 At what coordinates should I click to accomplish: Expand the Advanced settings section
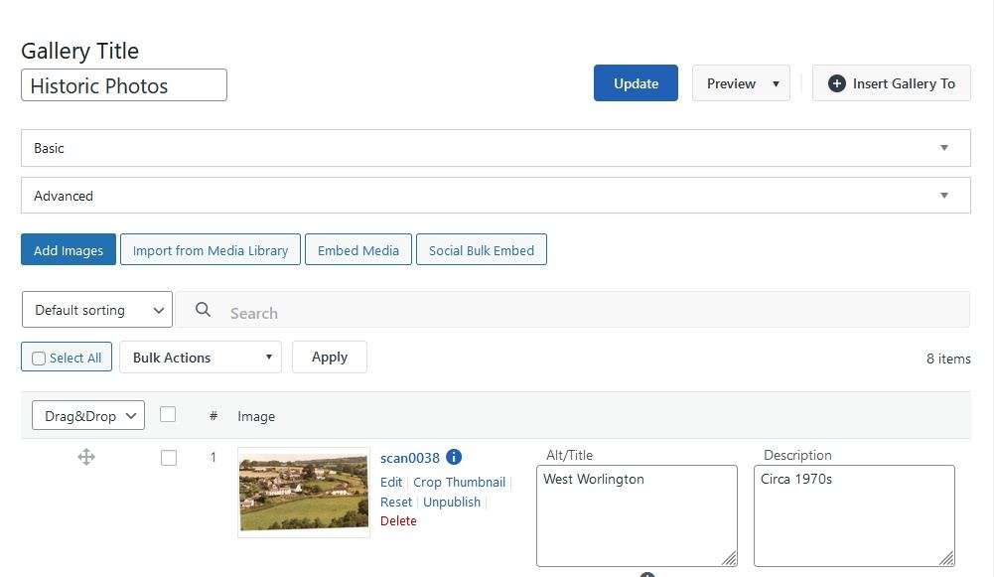pos(496,196)
